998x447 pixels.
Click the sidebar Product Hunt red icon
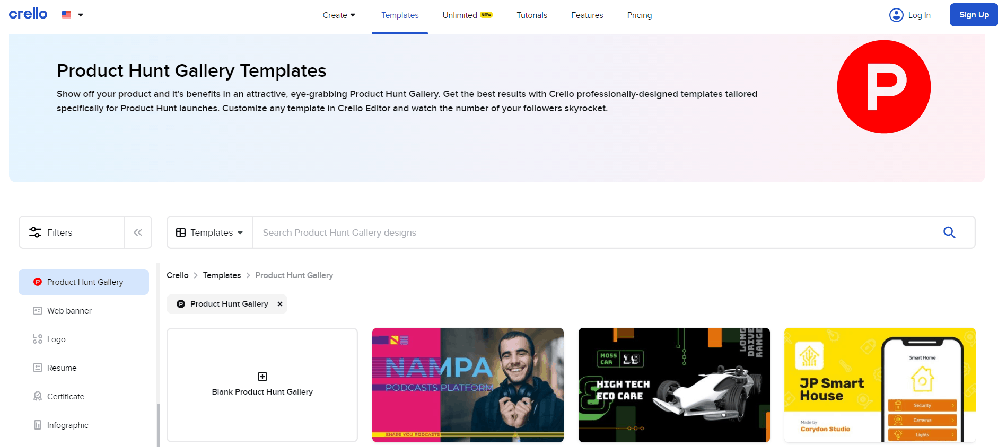(38, 282)
